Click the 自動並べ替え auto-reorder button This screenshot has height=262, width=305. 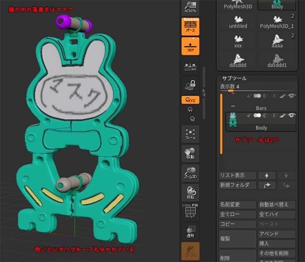click(277, 204)
